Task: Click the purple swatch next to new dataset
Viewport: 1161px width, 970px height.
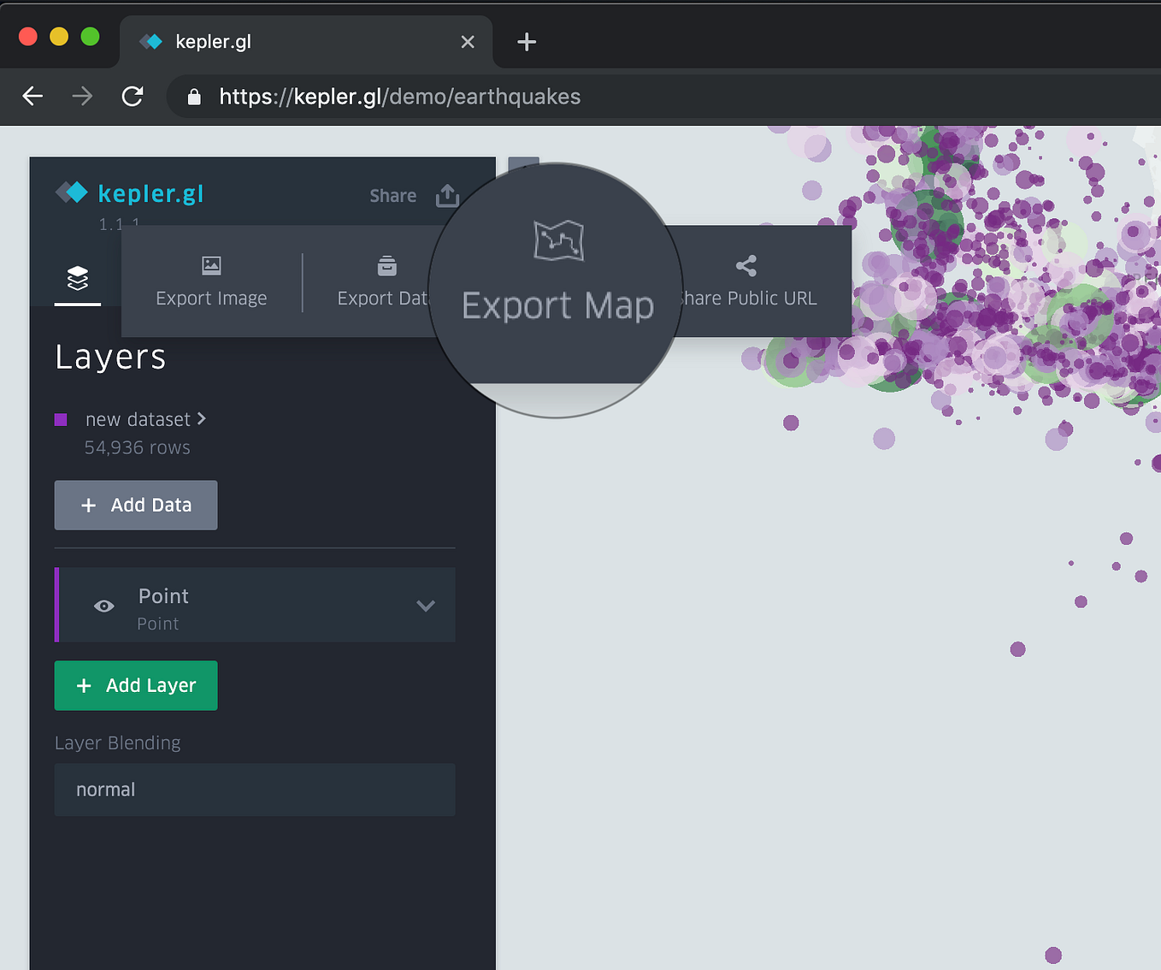Action: click(x=60, y=419)
